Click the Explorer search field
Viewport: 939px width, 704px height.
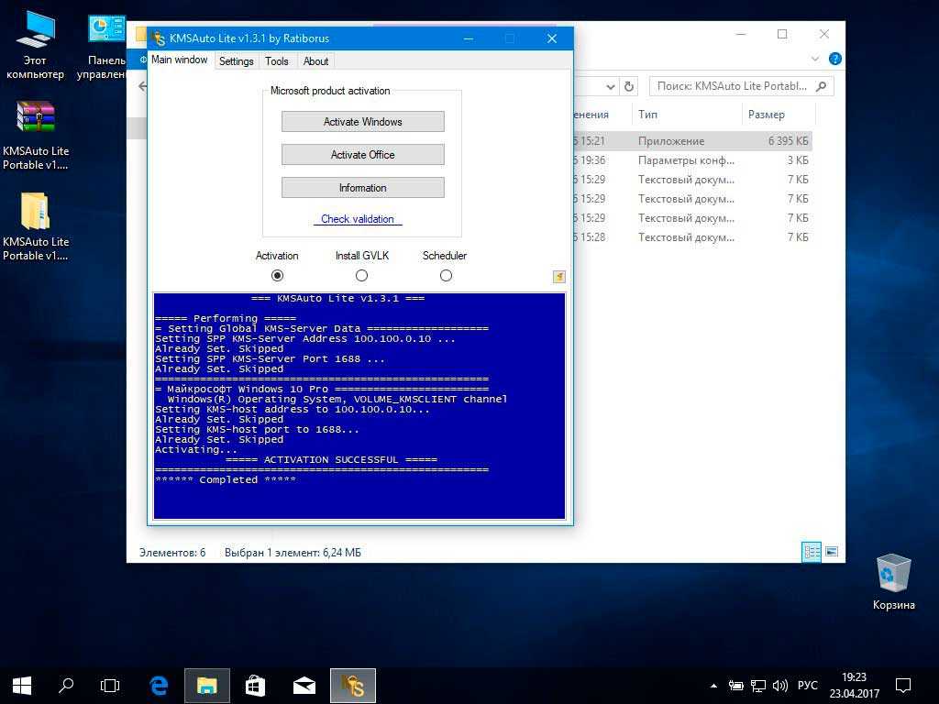[741, 86]
